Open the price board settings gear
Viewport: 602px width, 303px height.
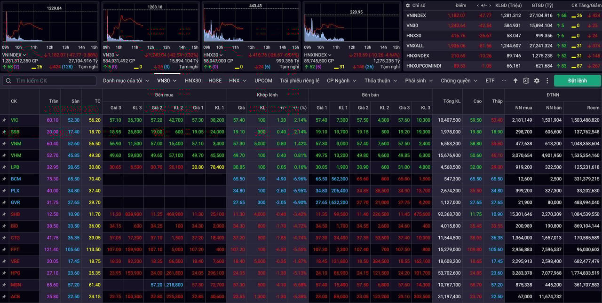click(x=537, y=81)
